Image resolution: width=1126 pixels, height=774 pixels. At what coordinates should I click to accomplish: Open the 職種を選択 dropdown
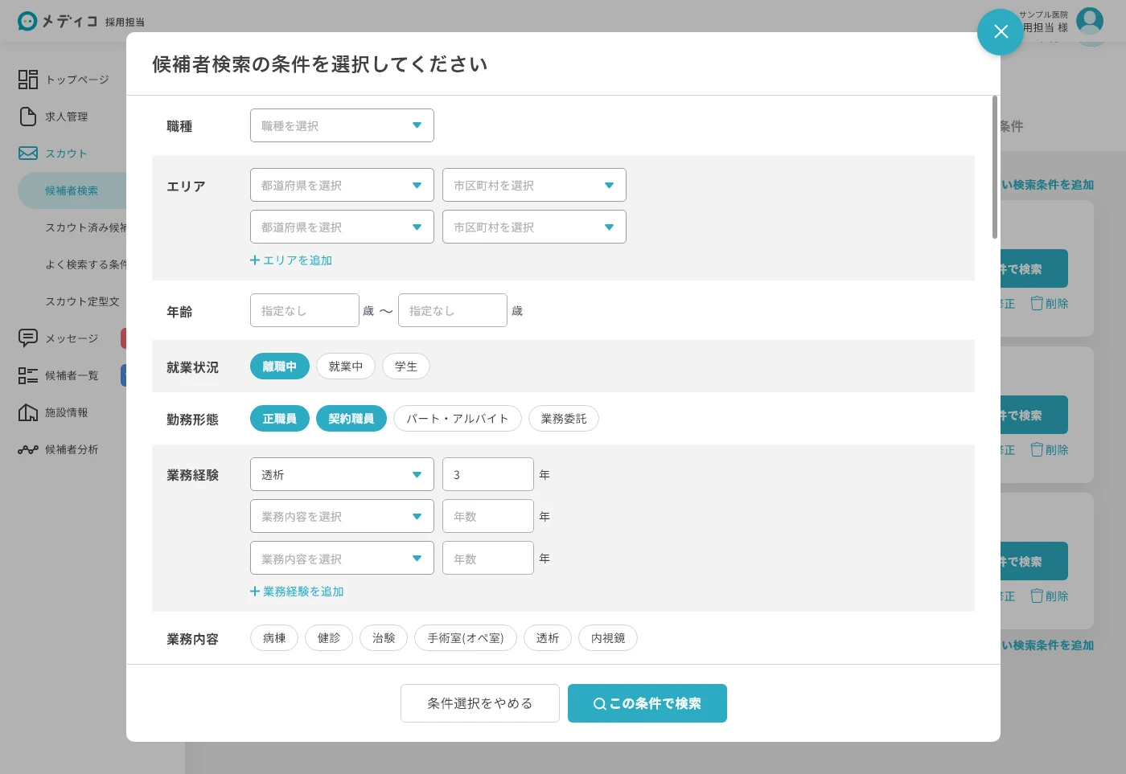342,125
